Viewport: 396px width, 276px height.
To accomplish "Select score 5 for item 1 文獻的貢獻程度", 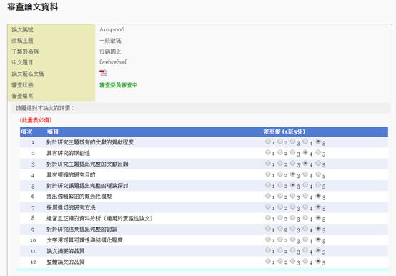I will [x=318, y=142].
